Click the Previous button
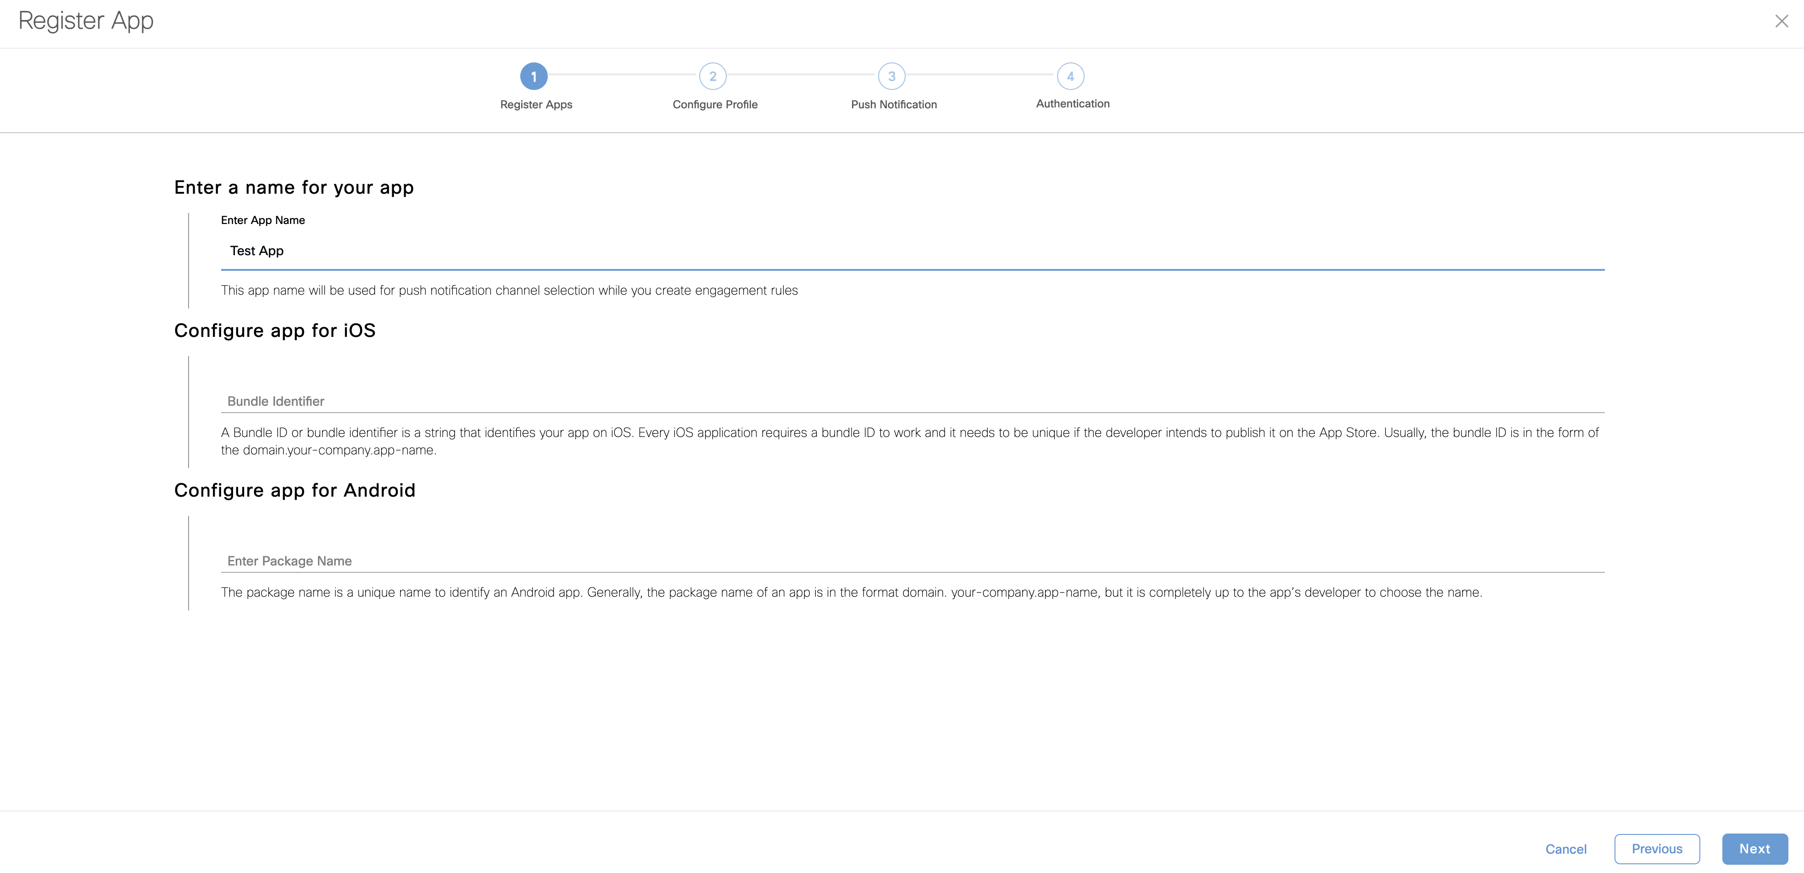Screen dimensions: 1804x873 [x=1656, y=849]
